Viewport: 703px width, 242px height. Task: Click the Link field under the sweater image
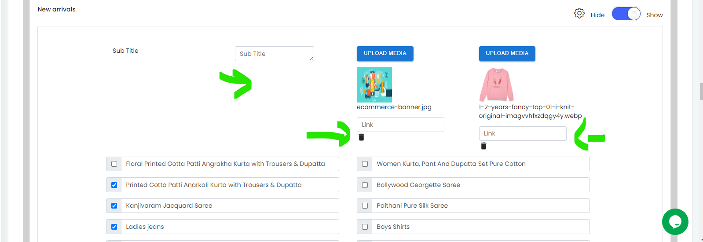(523, 133)
